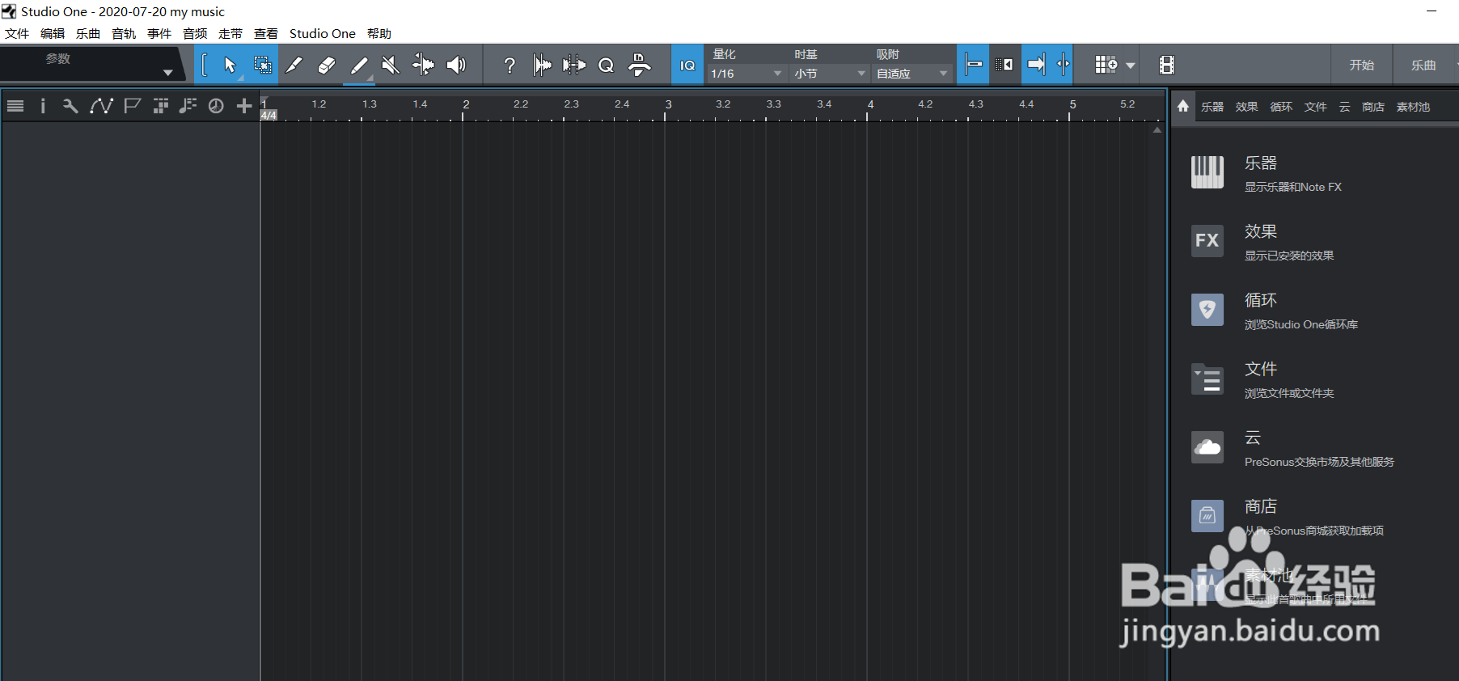The image size is (1459, 681).
Task: Open the 音轨 menu
Action: [x=124, y=33]
